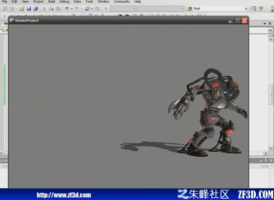Minimize the ShaderProject window
The width and height of the screenshot is (274, 200).
coord(231,21)
